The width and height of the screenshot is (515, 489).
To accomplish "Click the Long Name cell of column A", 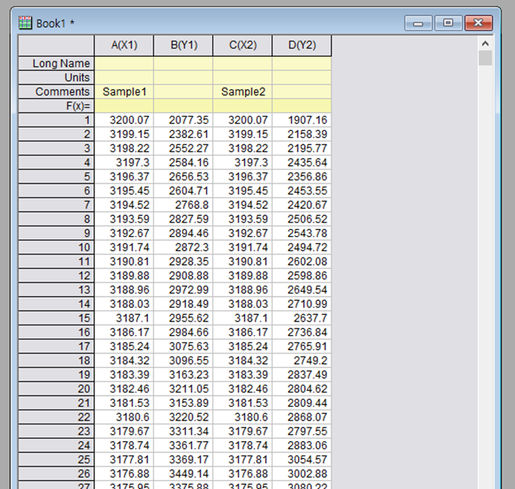I will point(124,63).
